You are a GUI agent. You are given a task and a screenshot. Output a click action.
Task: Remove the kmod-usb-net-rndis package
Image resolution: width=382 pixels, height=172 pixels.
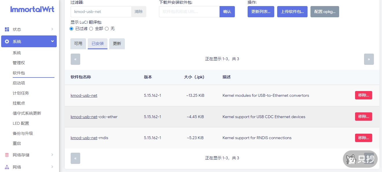pos(363,138)
